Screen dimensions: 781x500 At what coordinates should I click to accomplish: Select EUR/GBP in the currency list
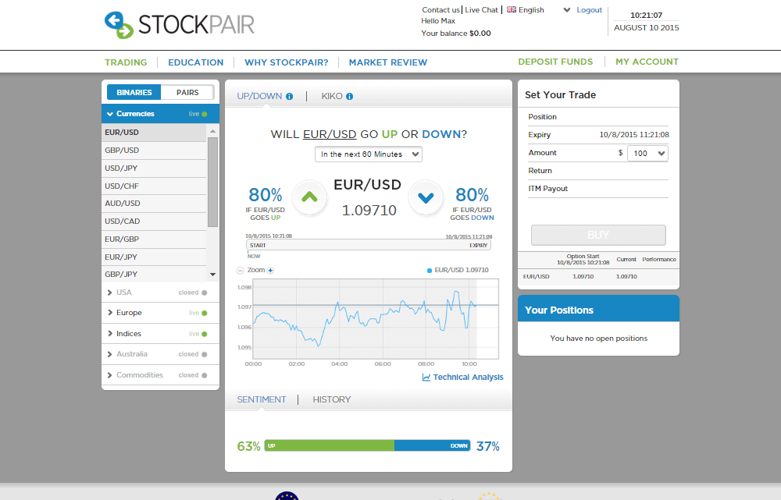click(154, 239)
